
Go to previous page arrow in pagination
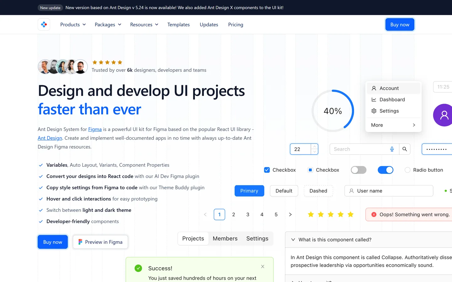point(205,215)
